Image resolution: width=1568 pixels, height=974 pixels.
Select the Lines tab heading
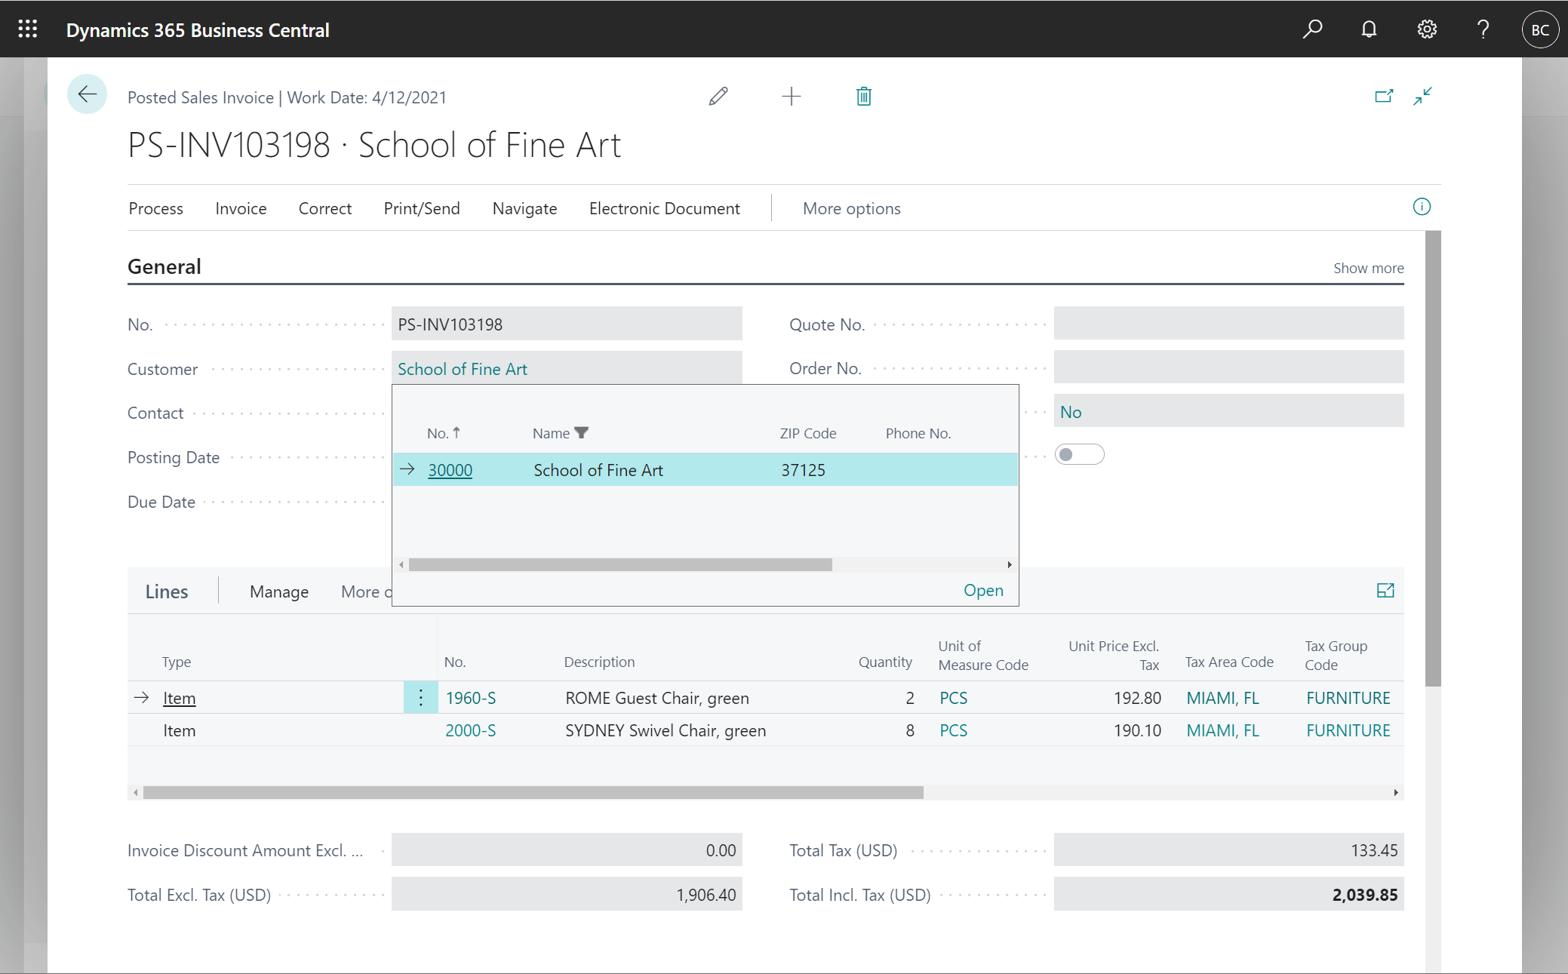(167, 591)
